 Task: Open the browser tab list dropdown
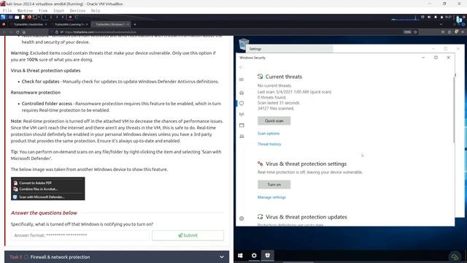click(441, 24)
